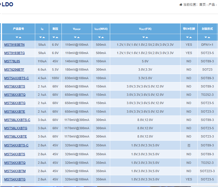Sort IOUT(MAX) column with its down arrow
This screenshot has height=187, width=218.
[x=99, y=37]
